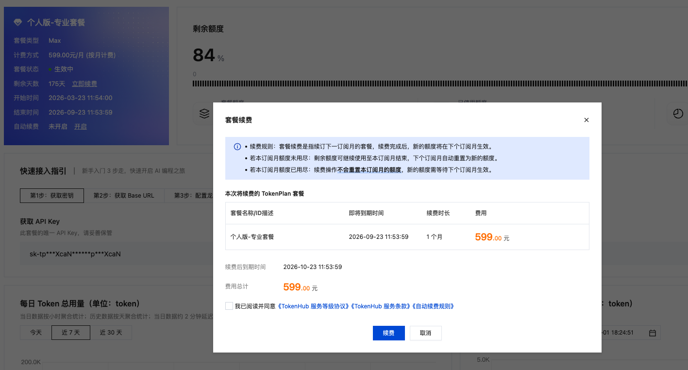Select the 近 30 天 time range

click(111, 333)
